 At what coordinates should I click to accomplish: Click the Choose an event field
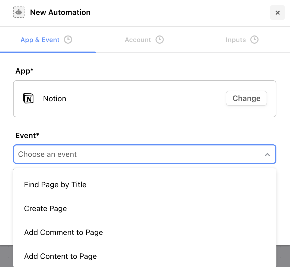[x=145, y=154]
